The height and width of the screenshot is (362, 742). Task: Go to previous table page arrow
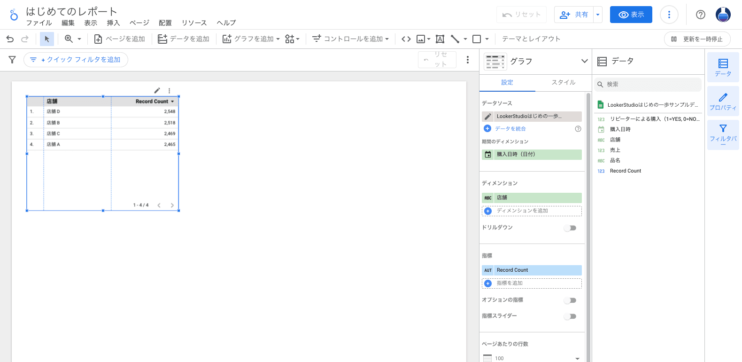[x=159, y=205]
